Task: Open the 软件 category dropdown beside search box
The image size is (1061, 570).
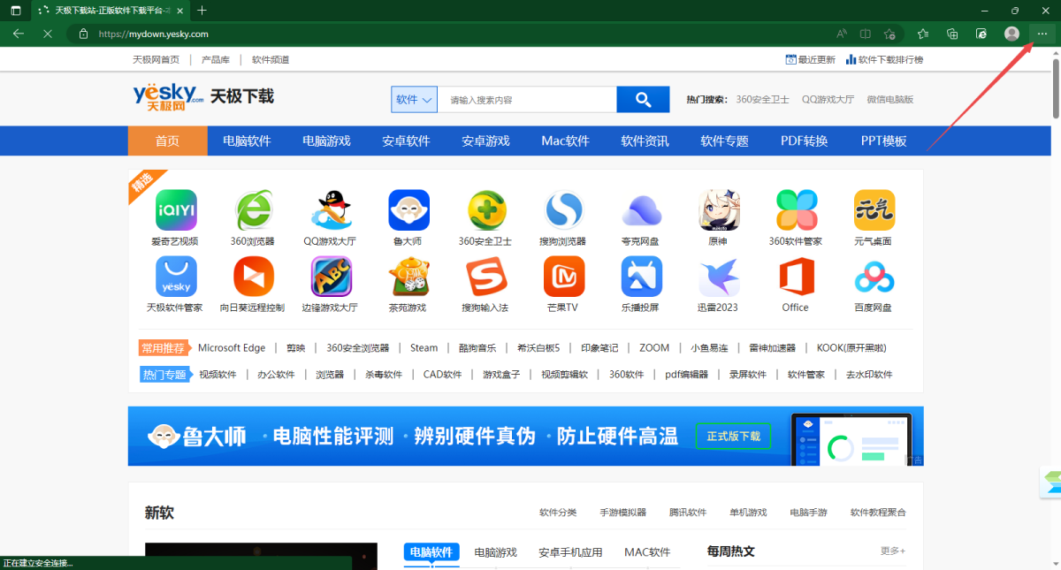Action: click(414, 99)
